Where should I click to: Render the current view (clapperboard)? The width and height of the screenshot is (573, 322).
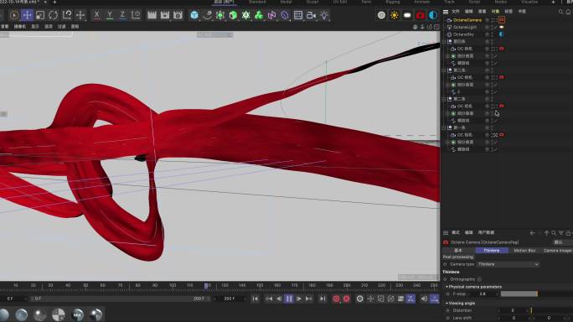click(152, 15)
